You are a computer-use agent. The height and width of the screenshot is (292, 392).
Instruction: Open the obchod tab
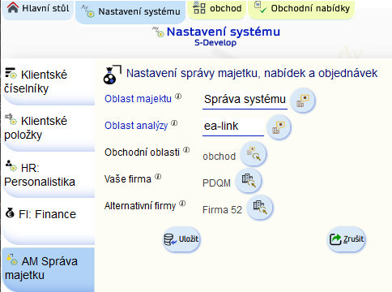click(x=217, y=9)
